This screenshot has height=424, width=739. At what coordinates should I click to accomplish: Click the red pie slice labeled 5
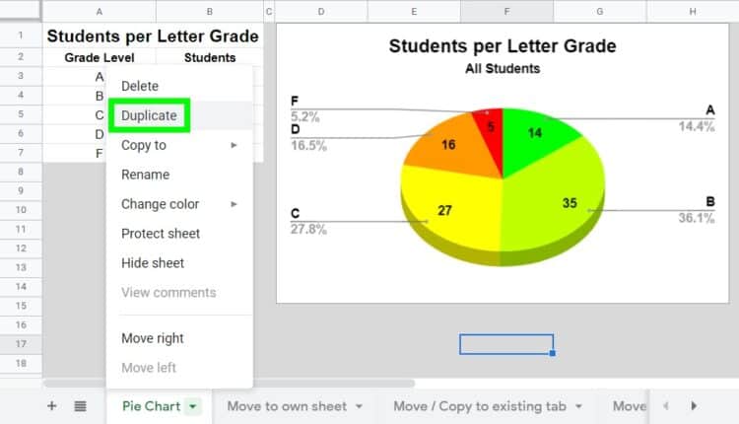coord(491,127)
